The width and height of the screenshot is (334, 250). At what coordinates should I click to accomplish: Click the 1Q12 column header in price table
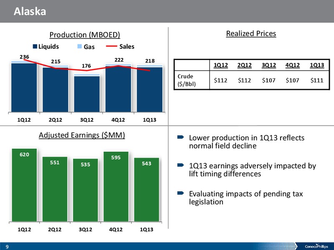click(221, 65)
